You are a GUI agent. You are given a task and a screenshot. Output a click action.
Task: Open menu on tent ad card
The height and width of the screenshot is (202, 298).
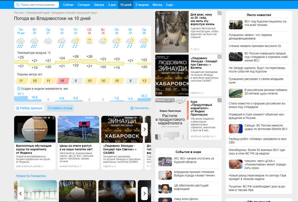[x=97, y=118]
